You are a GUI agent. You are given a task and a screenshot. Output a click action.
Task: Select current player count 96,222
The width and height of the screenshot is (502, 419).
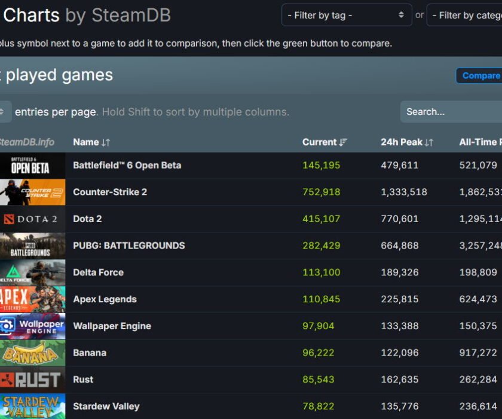(x=318, y=353)
